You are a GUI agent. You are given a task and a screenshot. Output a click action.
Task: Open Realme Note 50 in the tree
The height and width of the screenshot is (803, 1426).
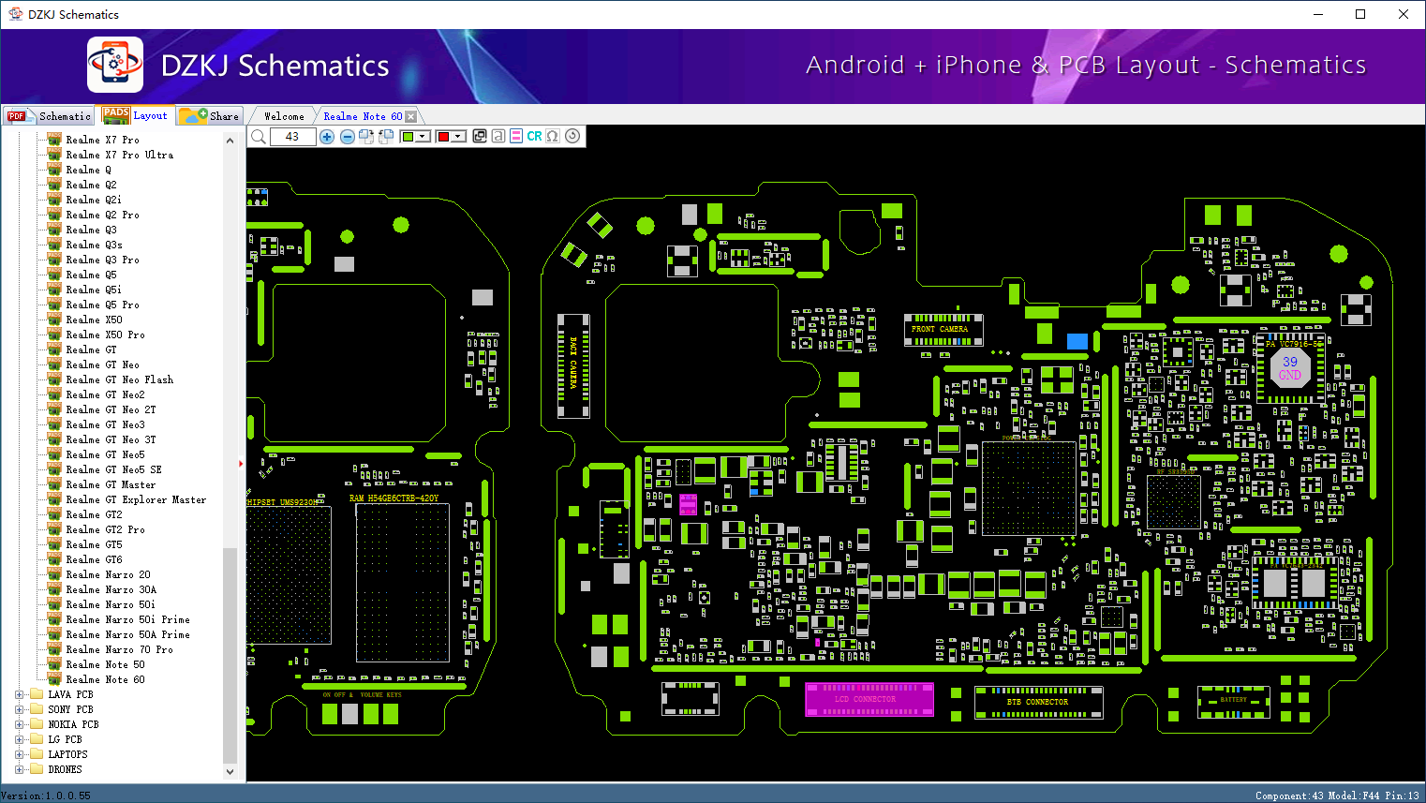pos(105,664)
